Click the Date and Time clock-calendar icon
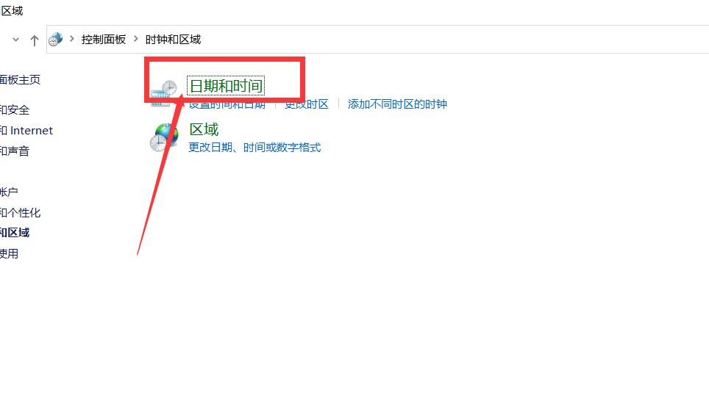709x409 pixels. 163,93
